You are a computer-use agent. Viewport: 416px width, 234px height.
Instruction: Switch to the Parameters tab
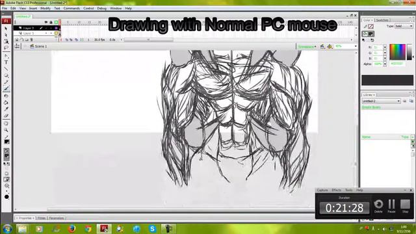pos(57,218)
